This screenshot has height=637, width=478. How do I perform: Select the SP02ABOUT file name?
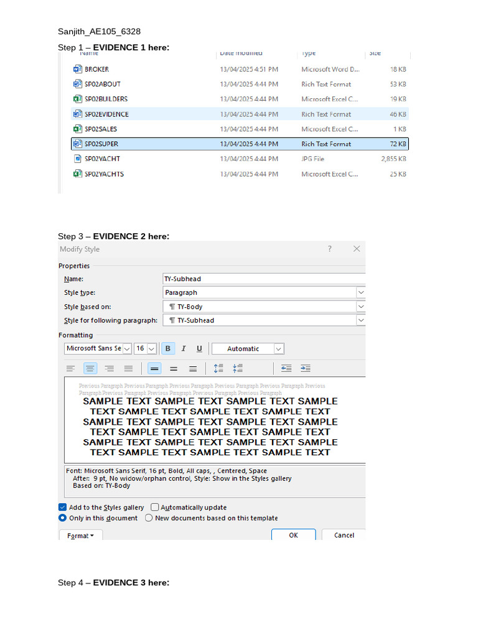coord(103,84)
